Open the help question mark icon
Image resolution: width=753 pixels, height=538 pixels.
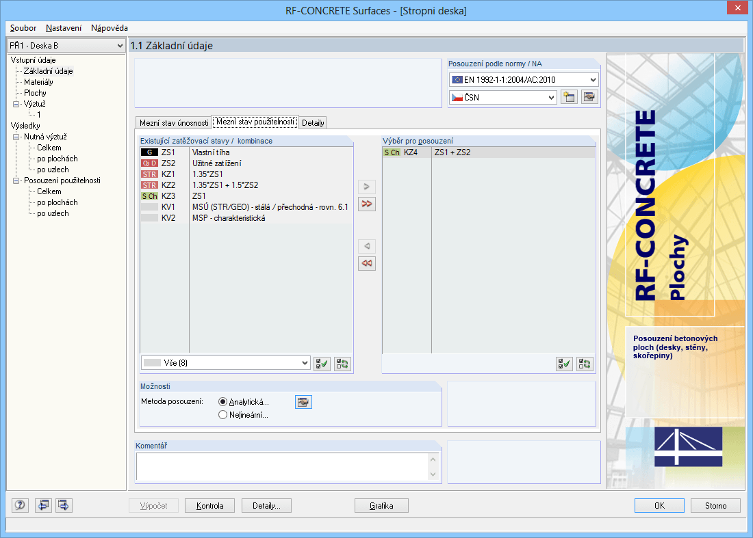[20, 505]
